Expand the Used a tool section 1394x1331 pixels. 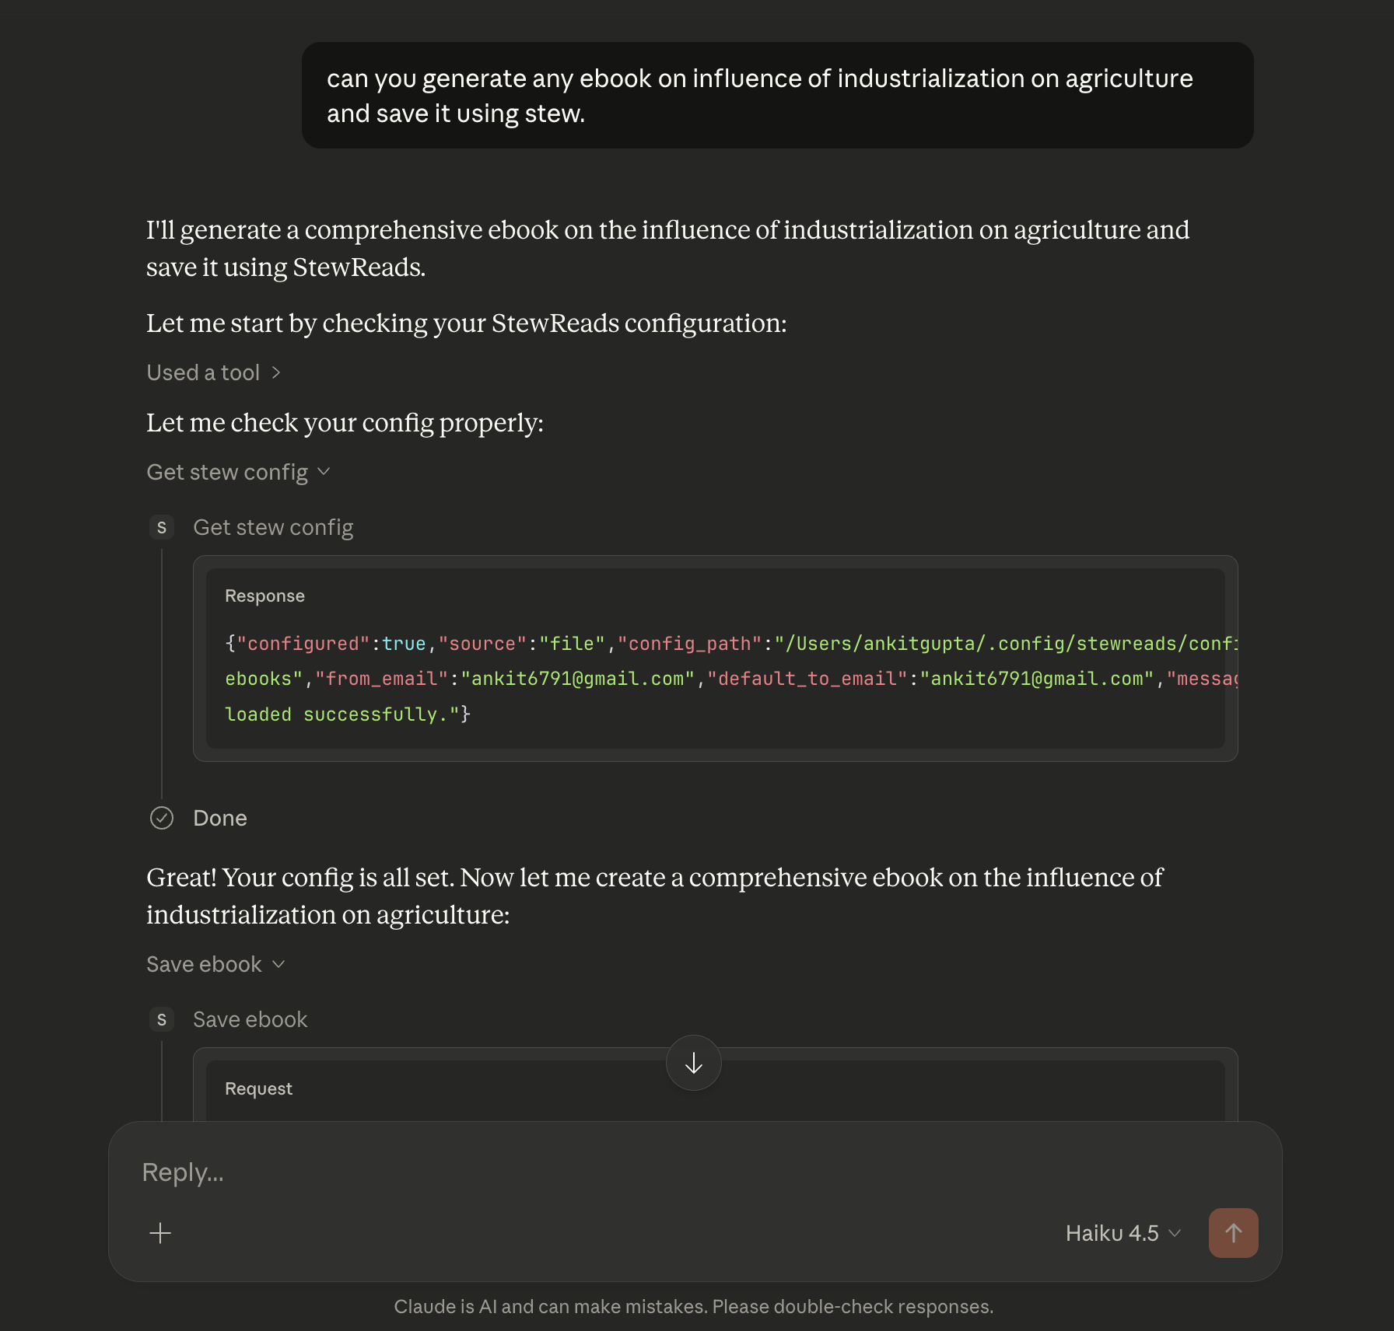pyautogui.click(x=213, y=373)
